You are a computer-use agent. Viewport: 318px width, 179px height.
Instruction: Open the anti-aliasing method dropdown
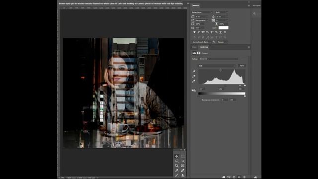coord(222,42)
